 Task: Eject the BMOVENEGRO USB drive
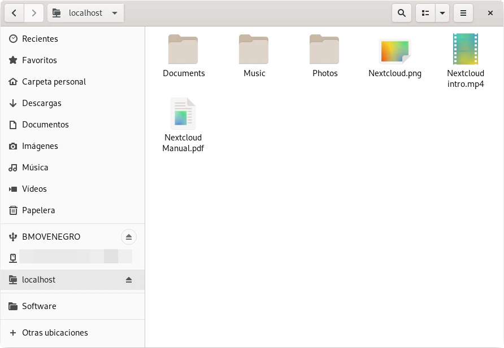point(129,237)
